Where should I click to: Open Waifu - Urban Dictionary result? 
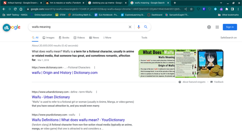pyautogui.click(x=51, y=97)
